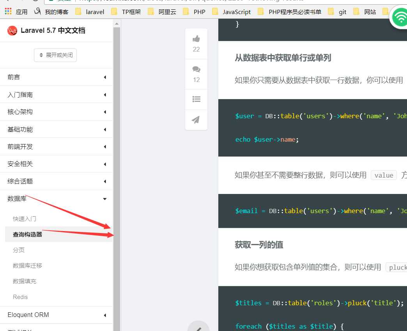Click the $titles pluck code line
Viewport: 407px width, 331px height.
tap(320, 303)
